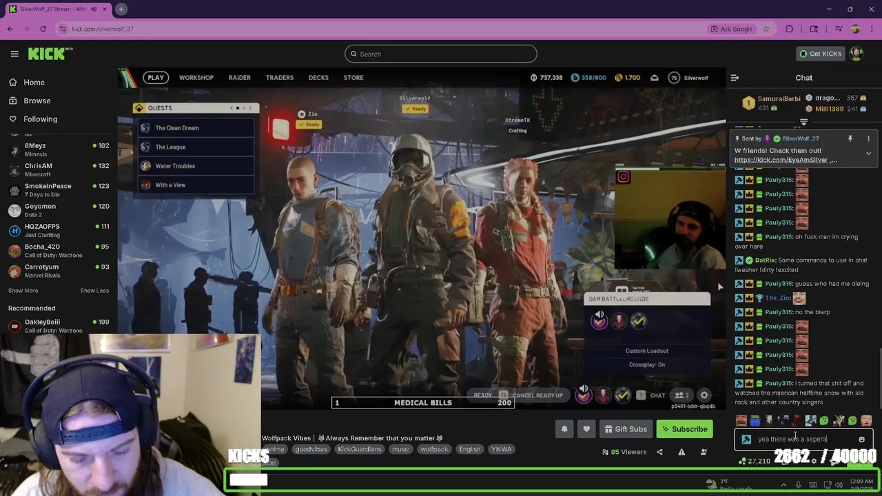Open Bocha_420 Warzone channel

click(59, 250)
